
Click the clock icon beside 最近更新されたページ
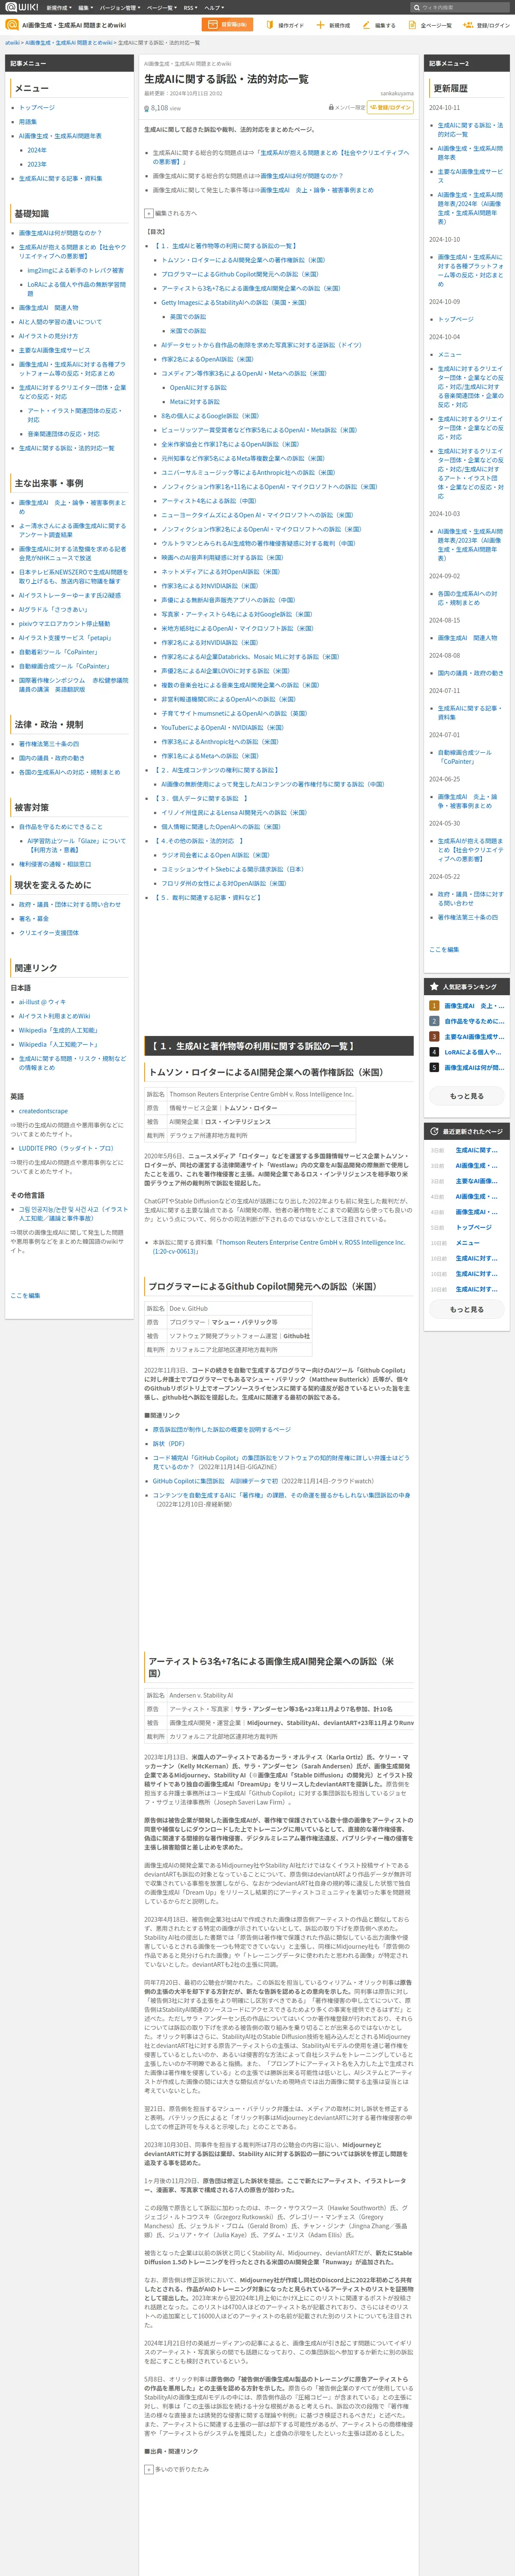[x=434, y=1131]
